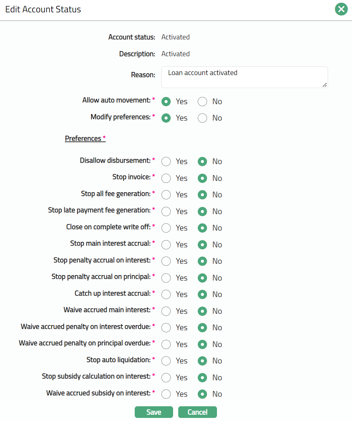Select Yes for Stop invoice
This screenshot has height=421, width=352.
coord(166,178)
